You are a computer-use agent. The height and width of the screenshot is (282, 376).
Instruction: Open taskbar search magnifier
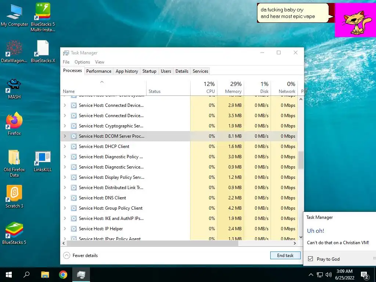26,275
